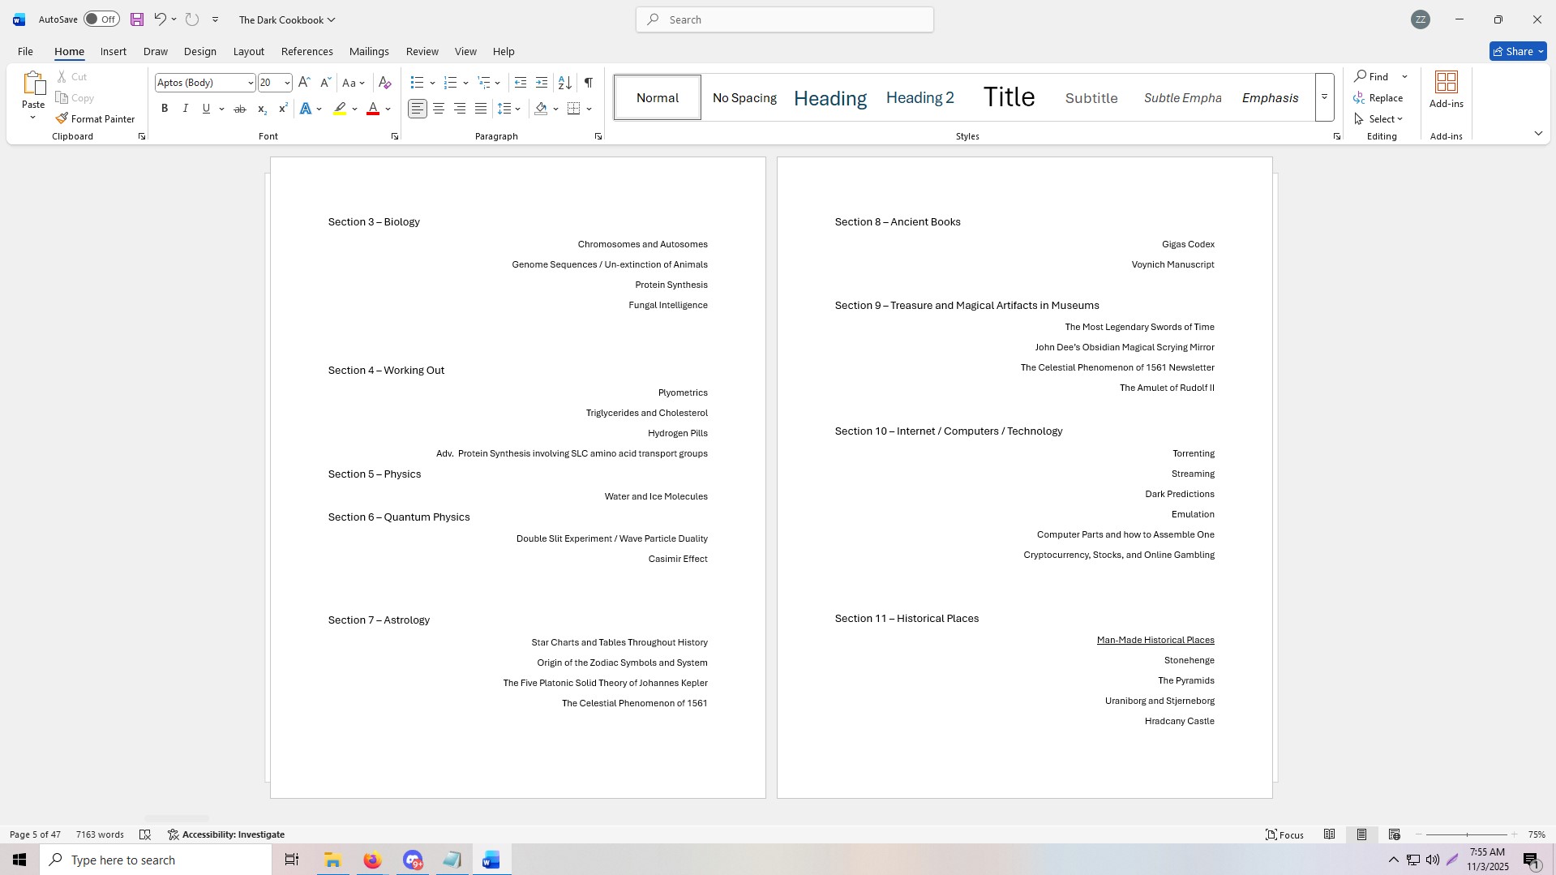Apply superscript formatting
1556x875 pixels.
[283, 109]
